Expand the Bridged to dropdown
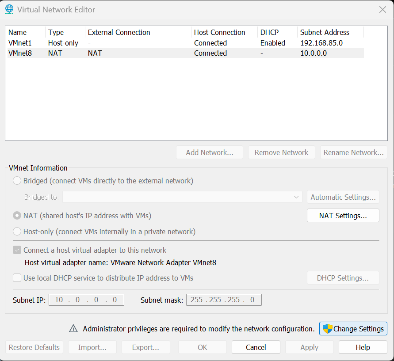The image size is (394, 361). click(183, 197)
